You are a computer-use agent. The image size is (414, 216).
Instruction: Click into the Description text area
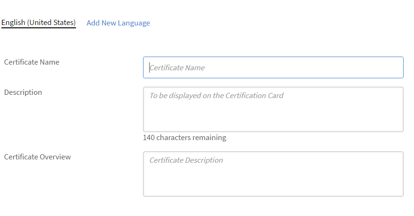pyautogui.click(x=273, y=109)
